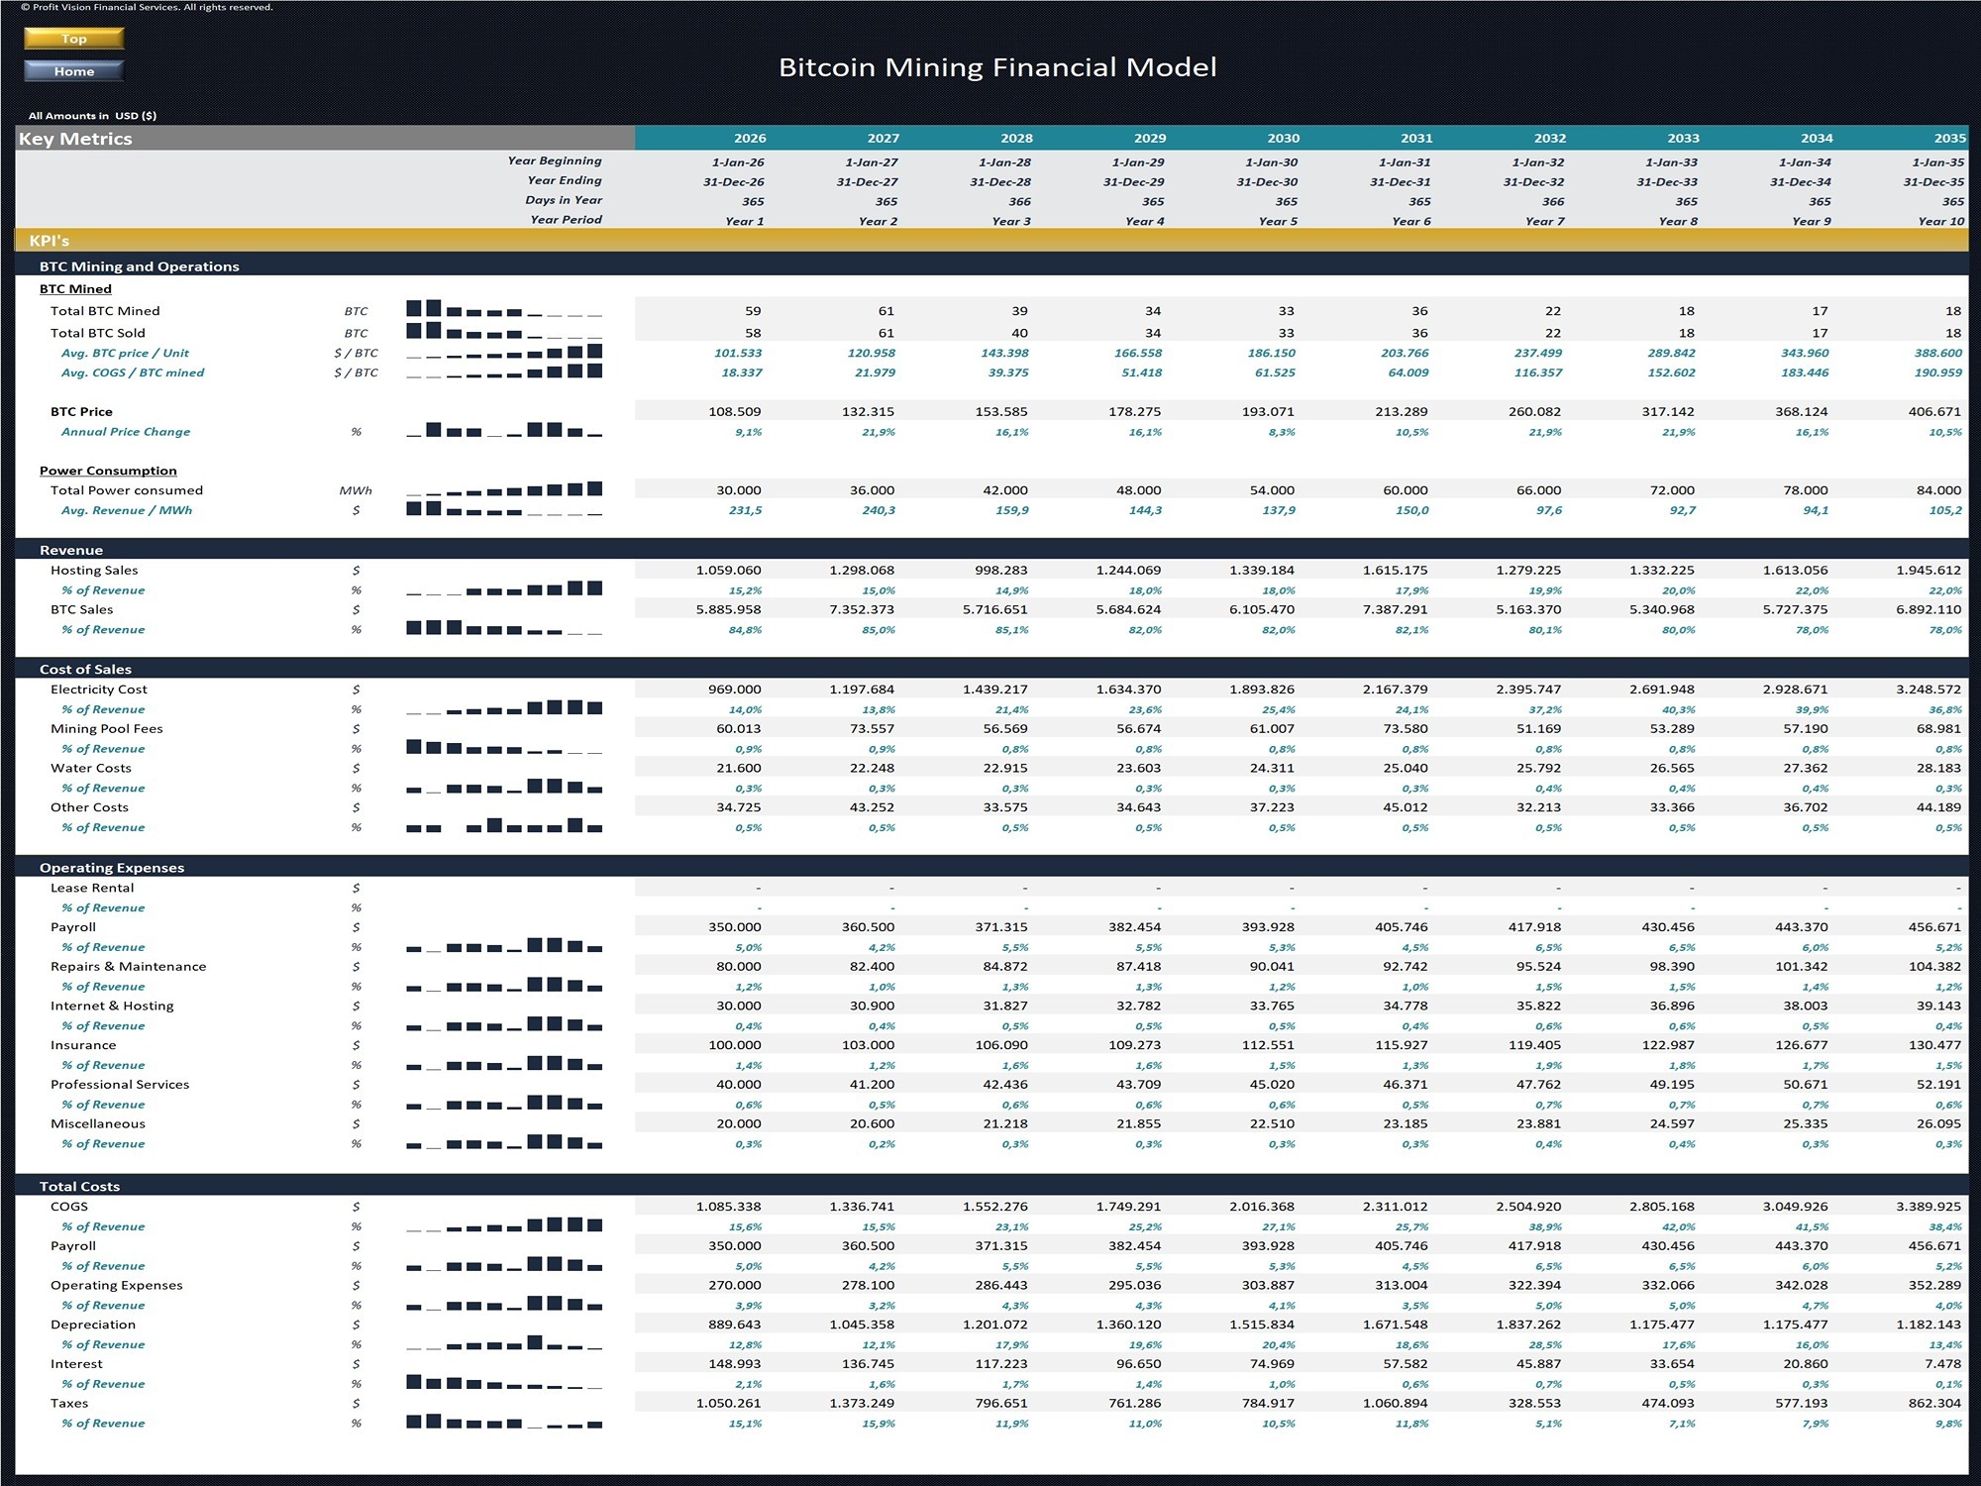This screenshot has width=1981, height=1486.
Task: Select the Insurance sparkline indicator
Action: [505, 1065]
